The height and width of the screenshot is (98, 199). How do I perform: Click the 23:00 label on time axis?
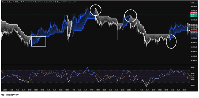click(129, 90)
